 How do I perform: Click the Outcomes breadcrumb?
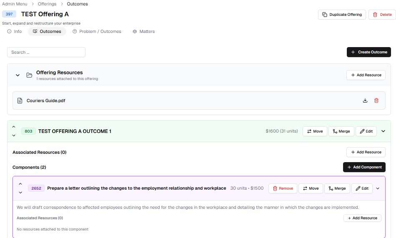click(77, 4)
